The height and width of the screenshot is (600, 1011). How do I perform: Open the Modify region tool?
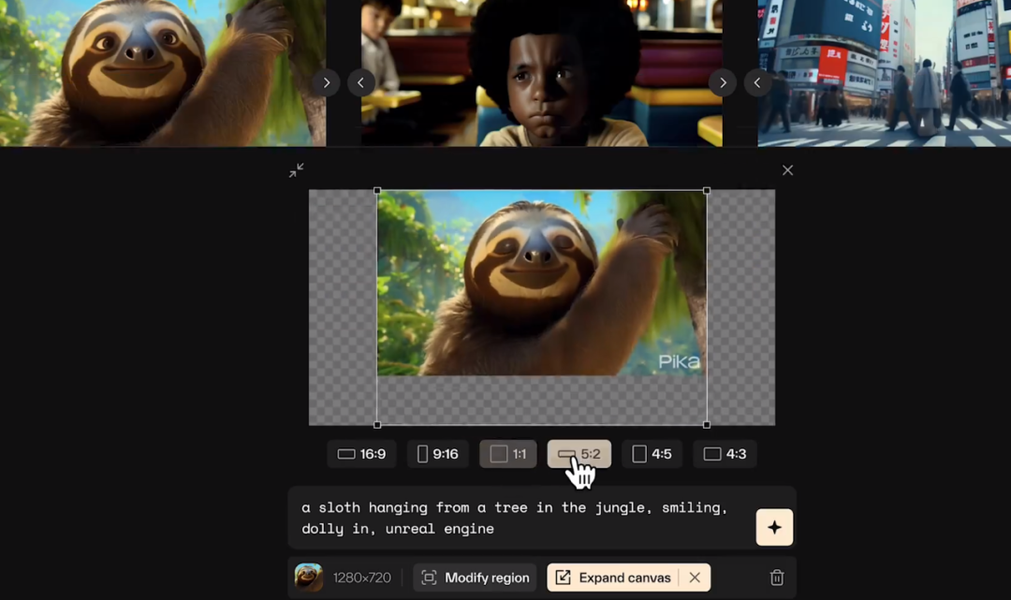(x=475, y=578)
